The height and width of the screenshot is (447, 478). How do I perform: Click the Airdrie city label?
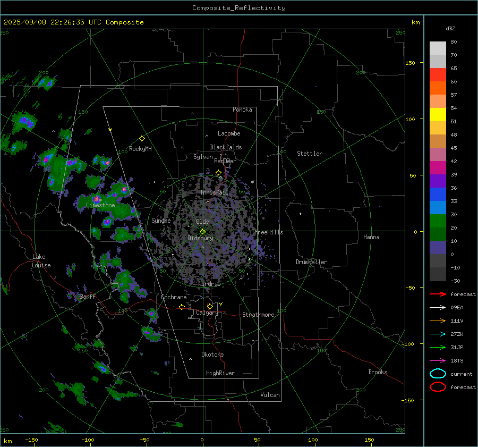pos(209,284)
